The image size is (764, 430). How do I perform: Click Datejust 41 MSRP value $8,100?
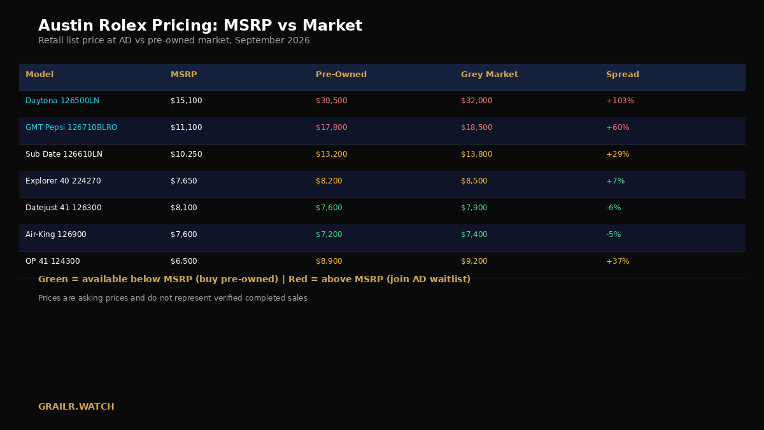184,208
